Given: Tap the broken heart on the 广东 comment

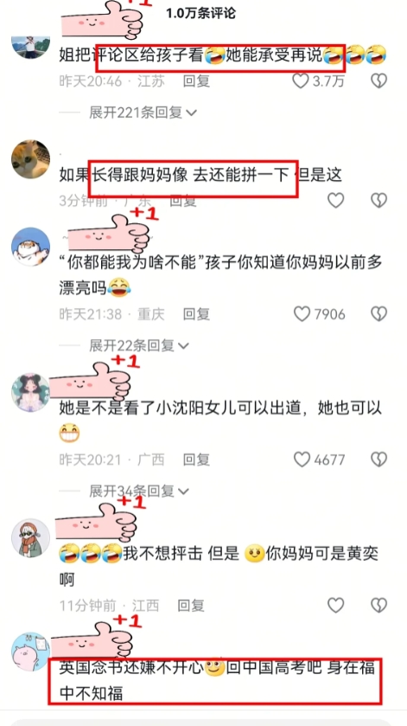Looking at the screenshot, I should pyautogui.click(x=378, y=201).
